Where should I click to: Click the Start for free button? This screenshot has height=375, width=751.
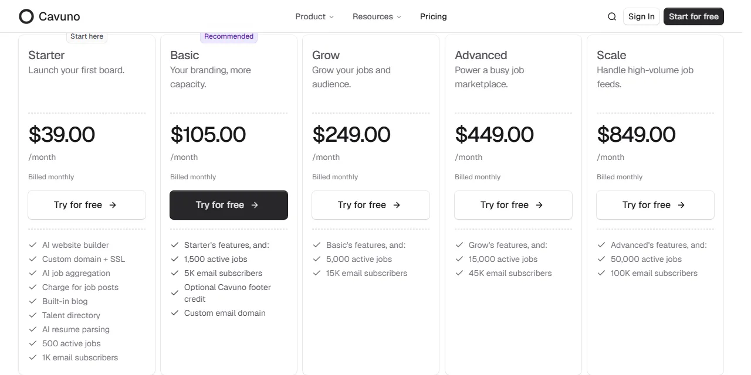tap(694, 16)
